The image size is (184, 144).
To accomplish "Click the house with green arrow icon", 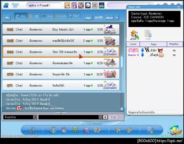I will click(118, 130).
